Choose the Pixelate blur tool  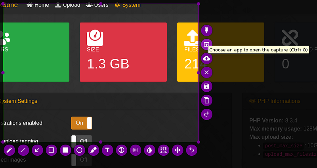pos(136,150)
